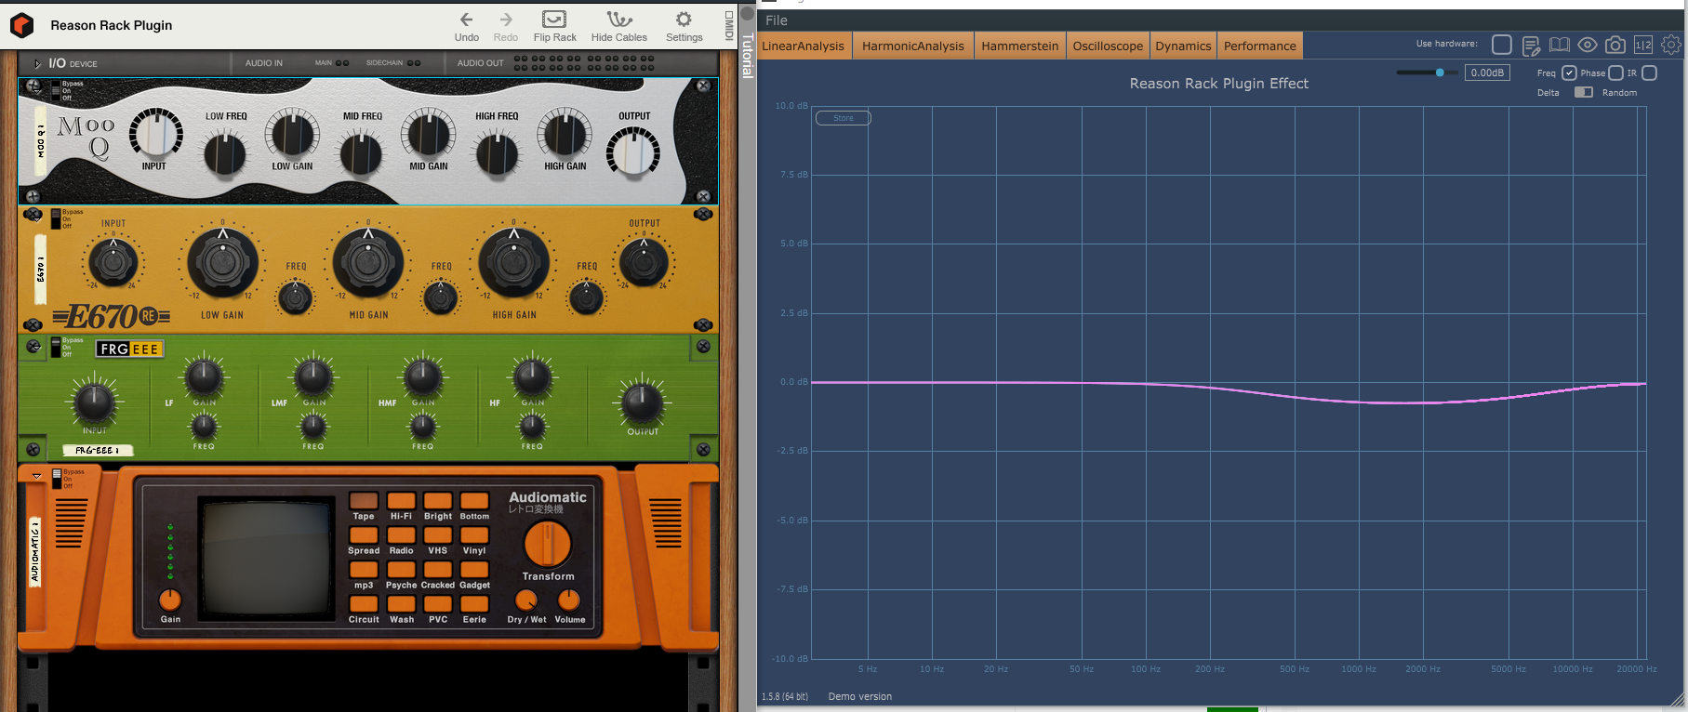Image resolution: width=1688 pixels, height=712 pixels.
Task: Click the E670 HIGH GAIN knob
Action: tap(513, 263)
